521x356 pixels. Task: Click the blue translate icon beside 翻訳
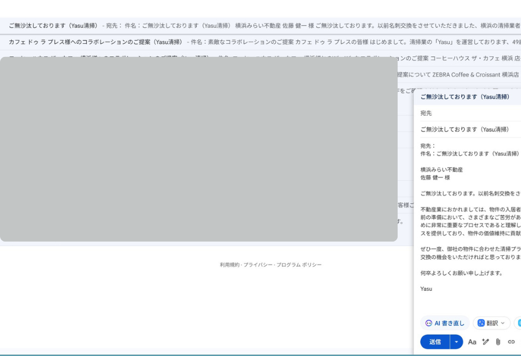click(481, 323)
